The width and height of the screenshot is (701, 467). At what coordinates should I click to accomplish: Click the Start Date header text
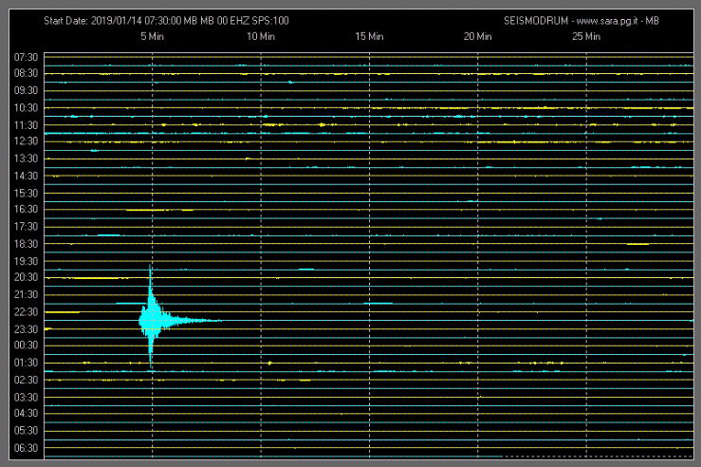pyautogui.click(x=166, y=21)
